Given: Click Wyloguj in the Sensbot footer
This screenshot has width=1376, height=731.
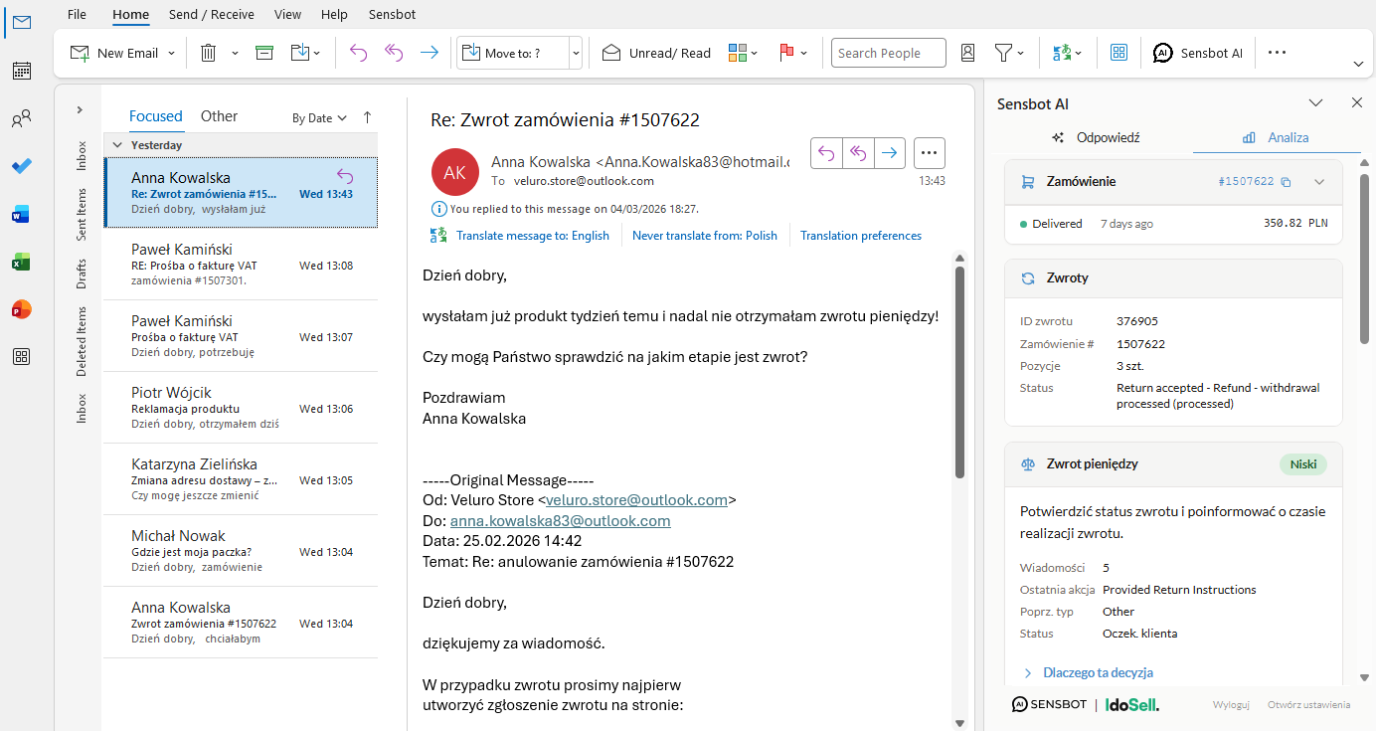Looking at the screenshot, I should [1231, 704].
